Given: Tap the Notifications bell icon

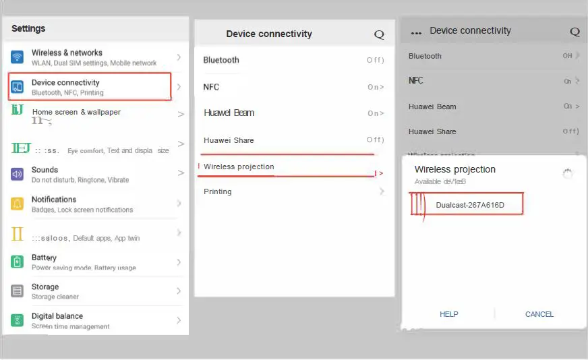Looking at the screenshot, I should coord(18,204).
